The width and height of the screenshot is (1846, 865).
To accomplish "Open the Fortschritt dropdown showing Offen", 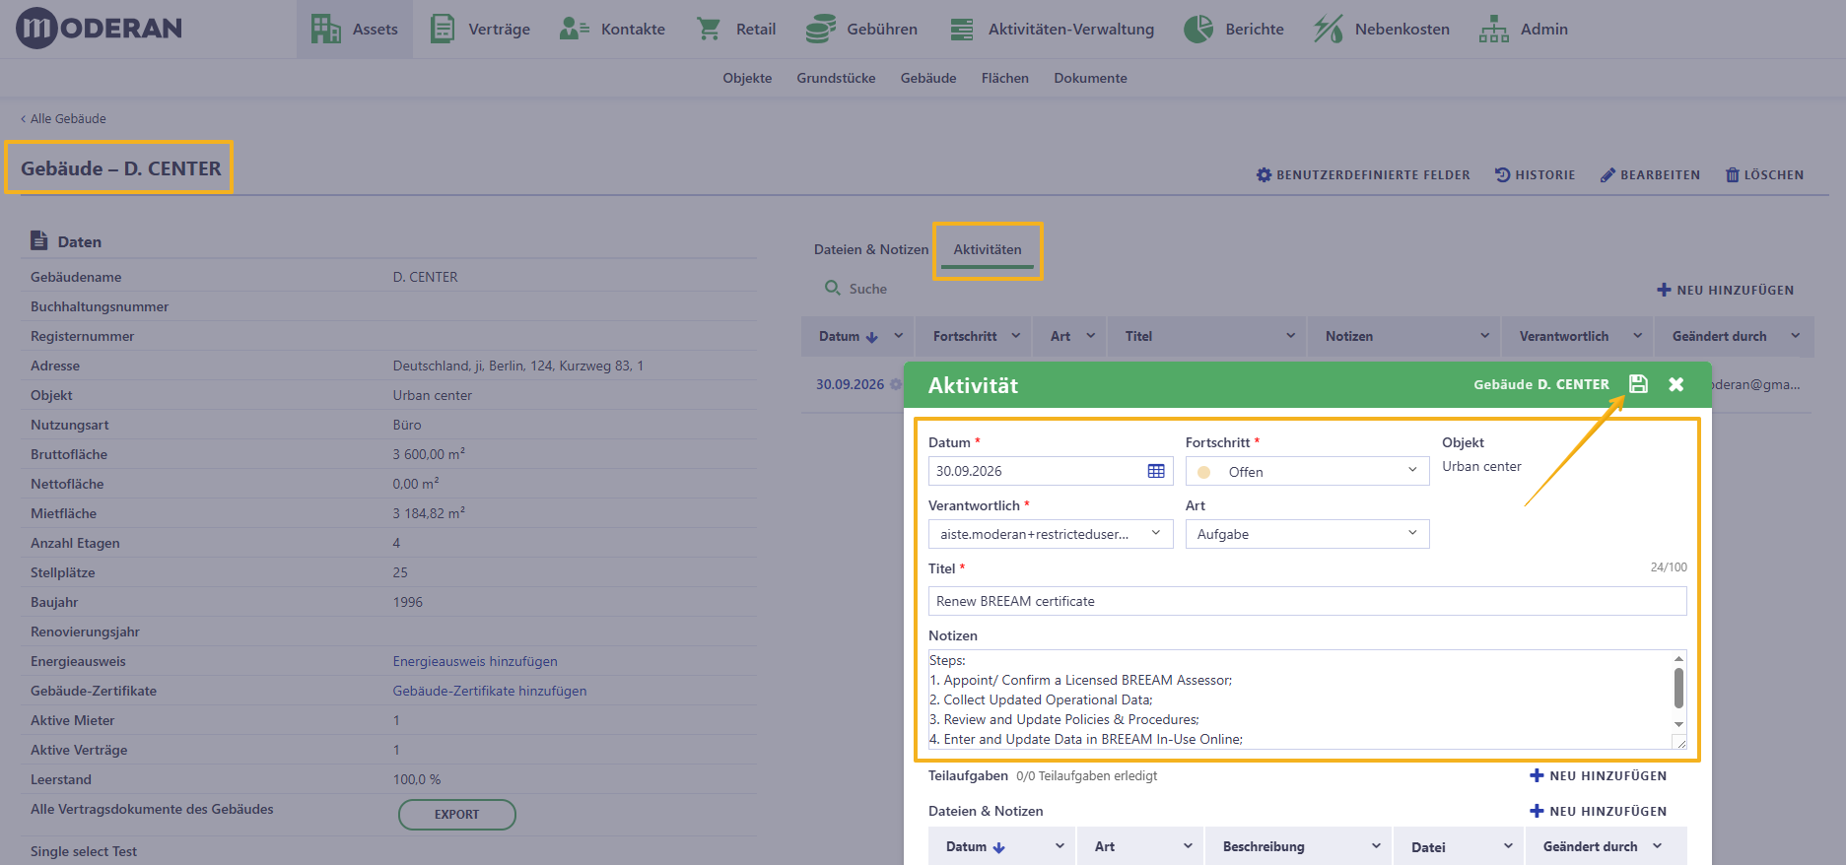I will point(1307,471).
